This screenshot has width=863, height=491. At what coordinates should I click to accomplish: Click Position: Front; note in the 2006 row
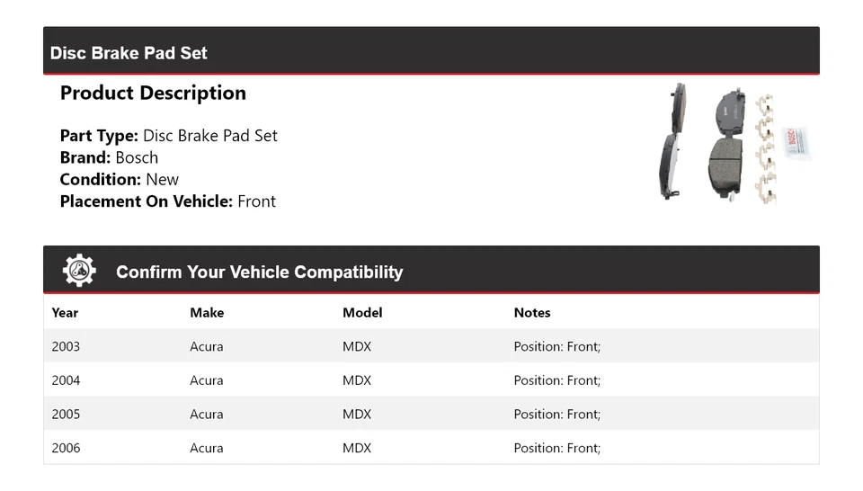(x=557, y=448)
